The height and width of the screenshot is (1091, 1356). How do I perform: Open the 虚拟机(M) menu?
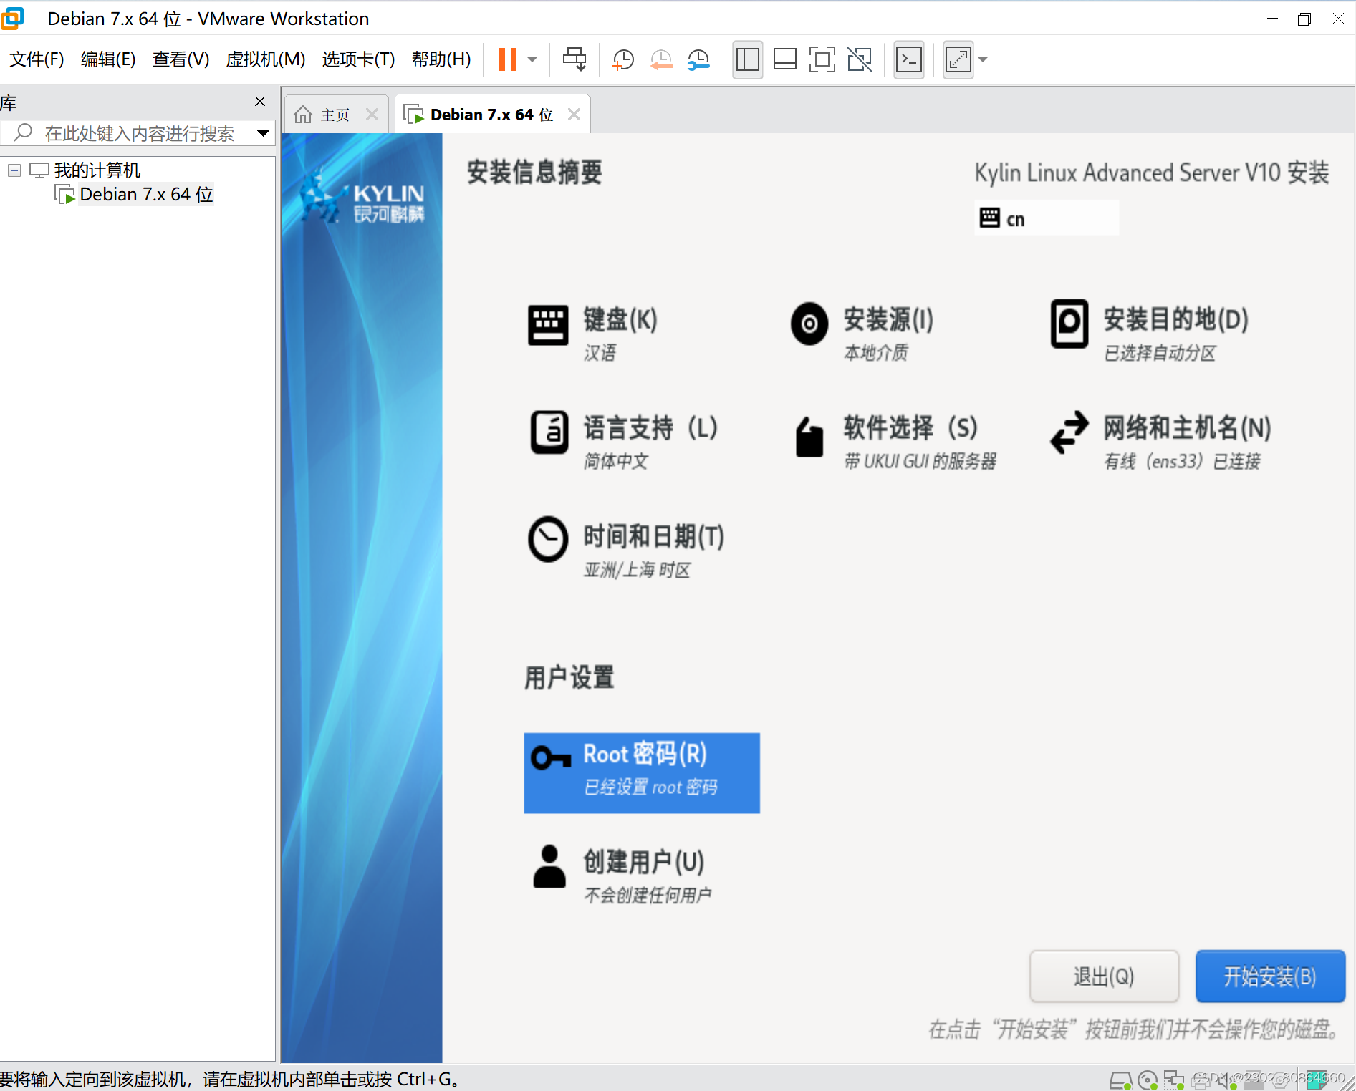click(x=266, y=59)
